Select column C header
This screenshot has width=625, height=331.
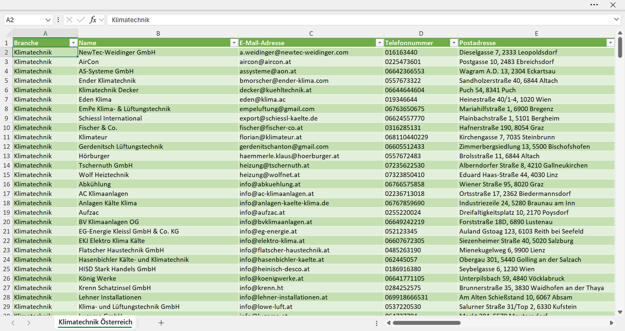click(x=311, y=34)
